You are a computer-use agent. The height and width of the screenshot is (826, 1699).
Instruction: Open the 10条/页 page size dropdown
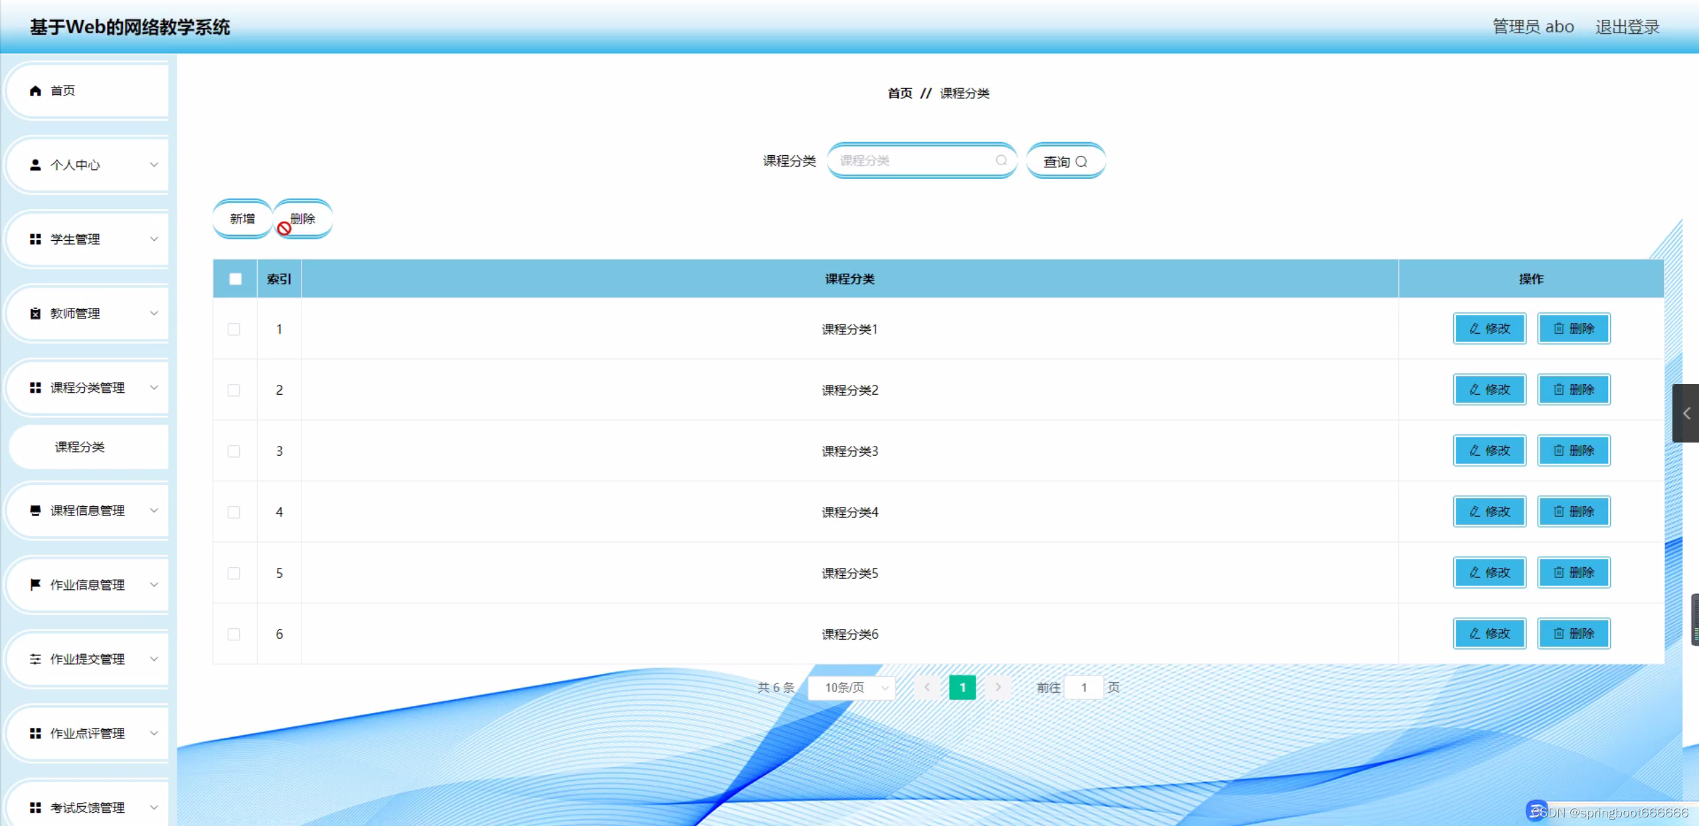coord(852,687)
